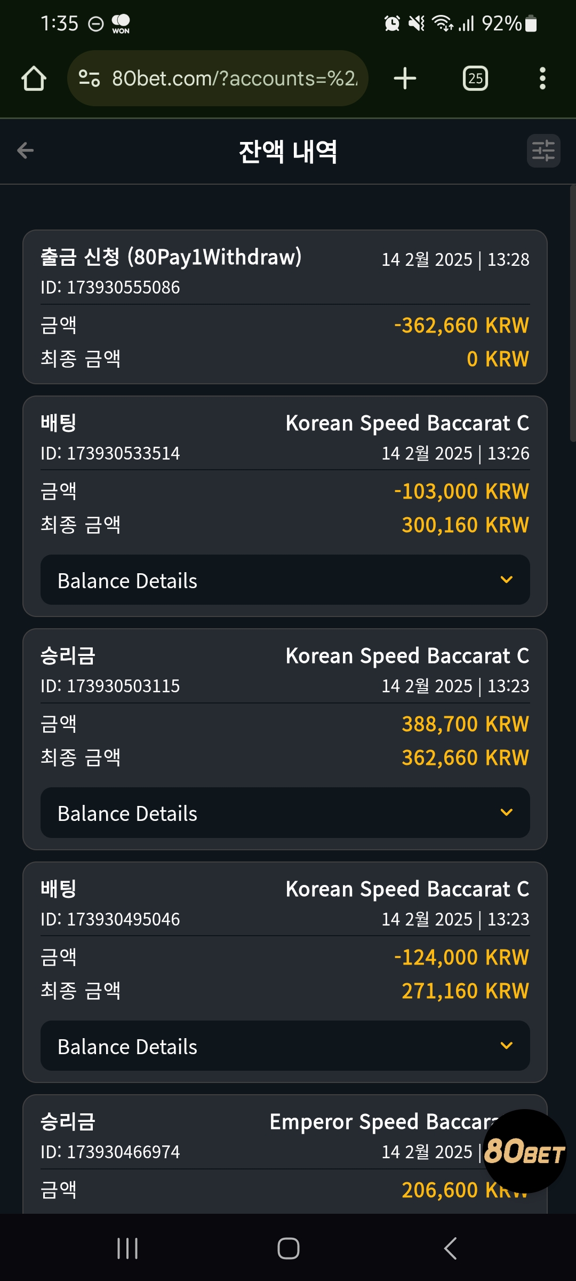
Task: Open the site settings icon in address bar
Action: pos(89,78)
